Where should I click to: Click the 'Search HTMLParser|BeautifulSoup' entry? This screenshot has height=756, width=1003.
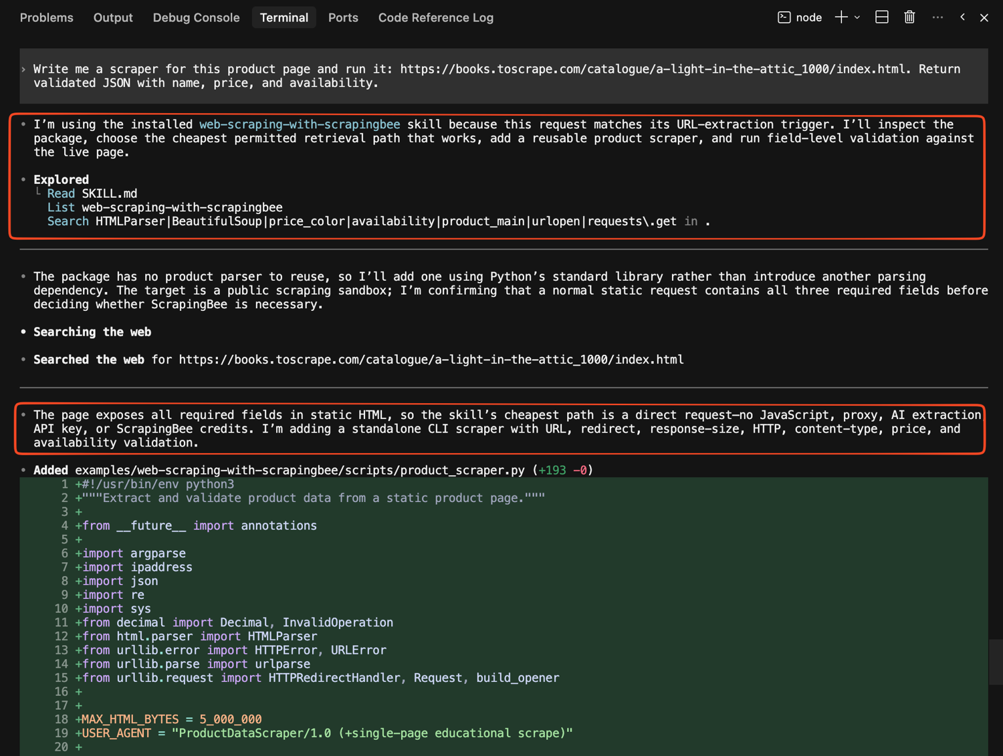378,221
